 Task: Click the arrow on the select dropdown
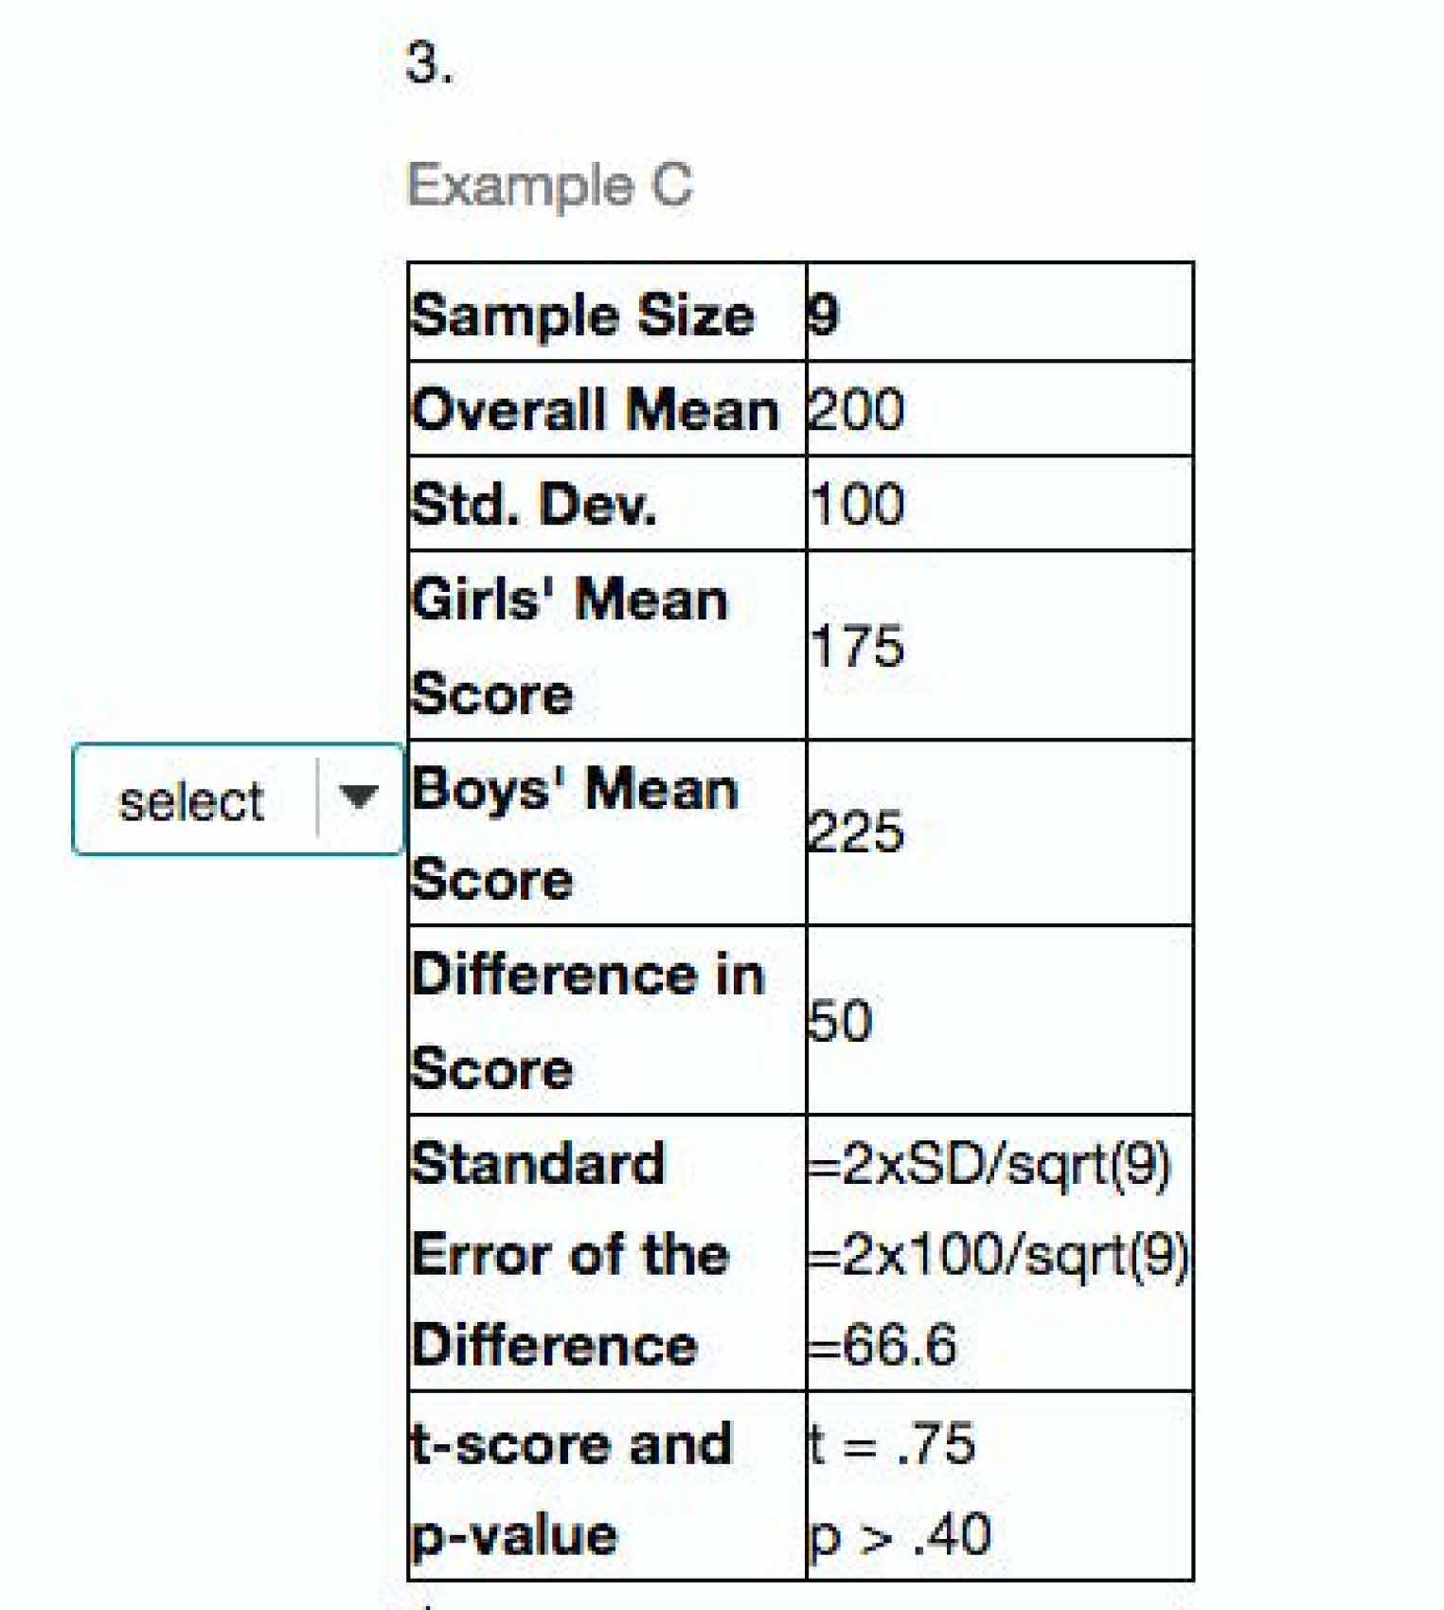click(x=358, y=797)
